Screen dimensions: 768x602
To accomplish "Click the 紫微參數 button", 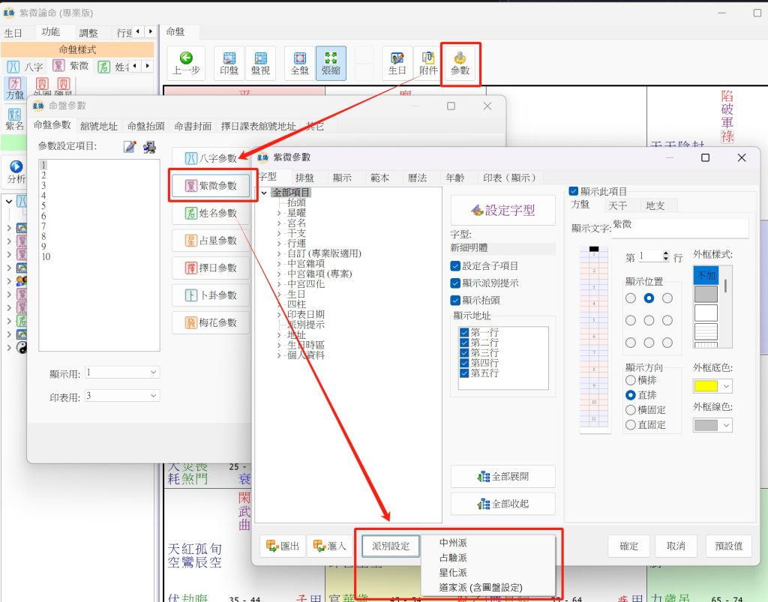I will click(210, 185).
